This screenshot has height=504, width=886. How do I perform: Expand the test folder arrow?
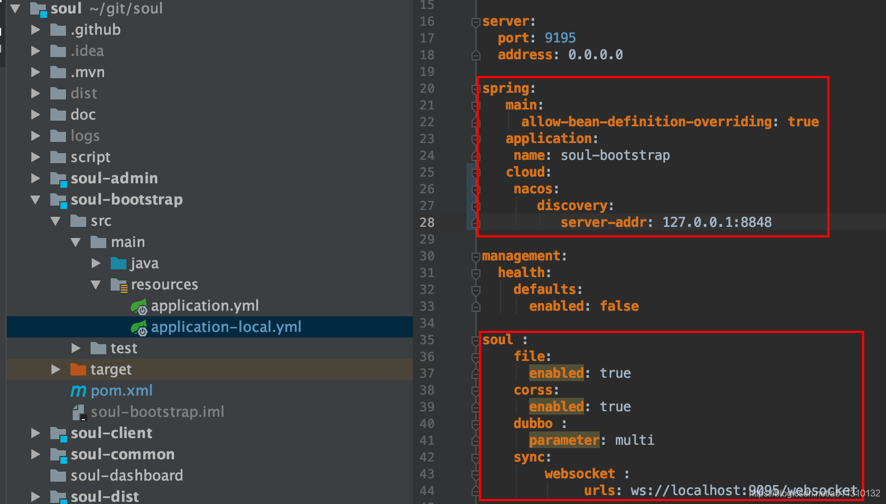coord(76,348)
